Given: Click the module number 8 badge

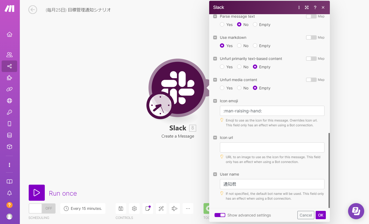Looking at the screenshot, I should coord(193,128).
